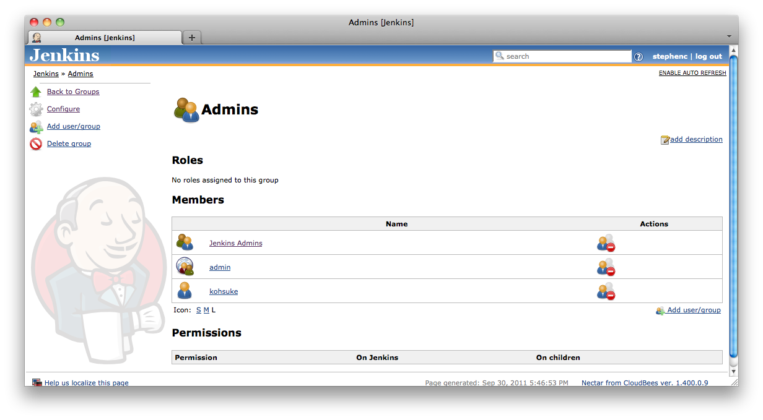Click the magnifier icon in search box
The image size is (763, 420).
pos(499,56)
